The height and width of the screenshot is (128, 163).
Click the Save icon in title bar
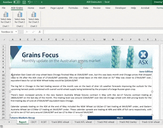24,2
